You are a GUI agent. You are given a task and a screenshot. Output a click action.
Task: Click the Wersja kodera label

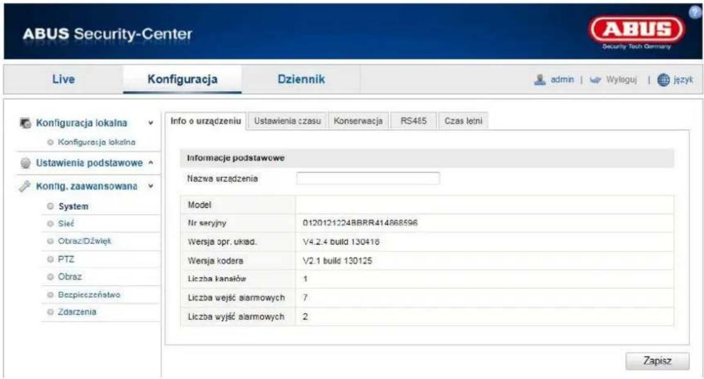pyautogui.click(x=215, y=260)
